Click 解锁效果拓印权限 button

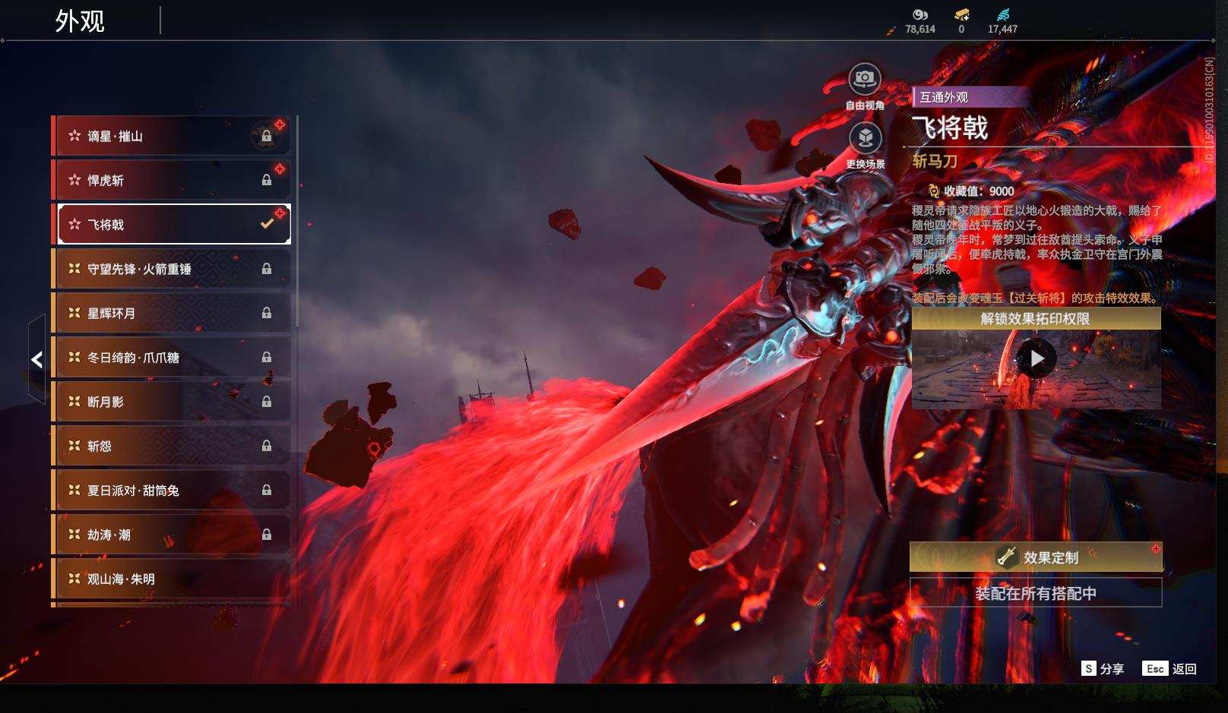[x=1036, y=319]
